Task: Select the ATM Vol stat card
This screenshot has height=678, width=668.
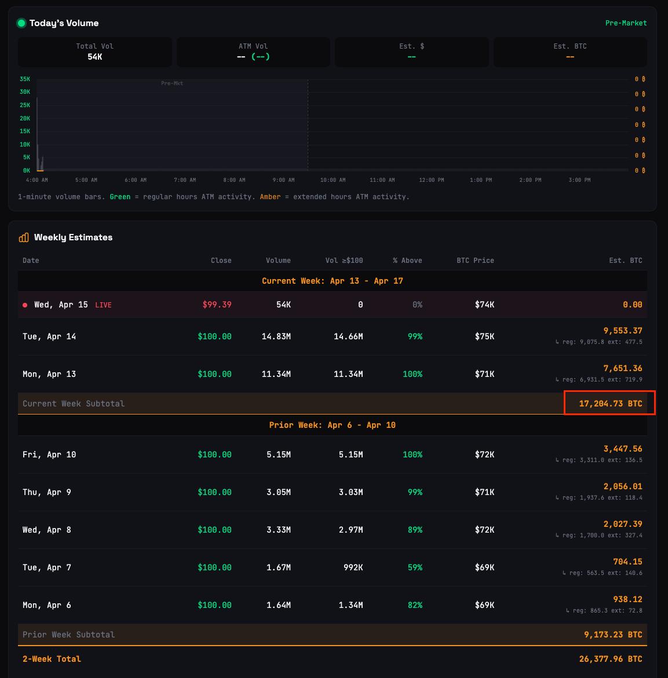Action: pyautogui.click(x=253, y=52)
